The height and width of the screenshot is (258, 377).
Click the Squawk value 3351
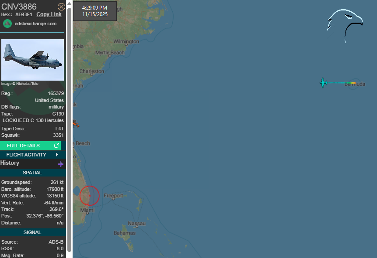point(58,136)
